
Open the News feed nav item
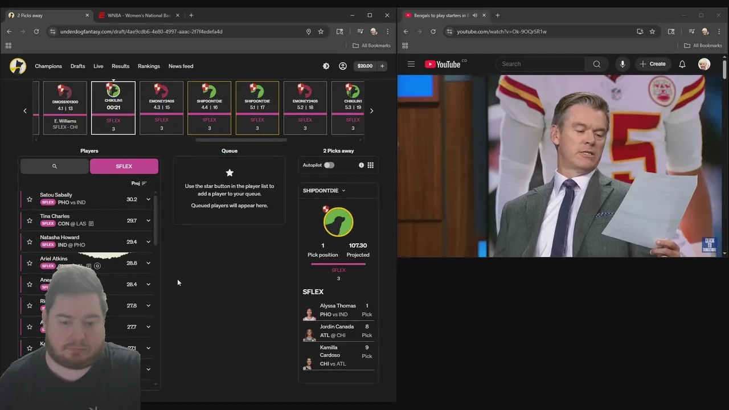click(x=181, y=66)
